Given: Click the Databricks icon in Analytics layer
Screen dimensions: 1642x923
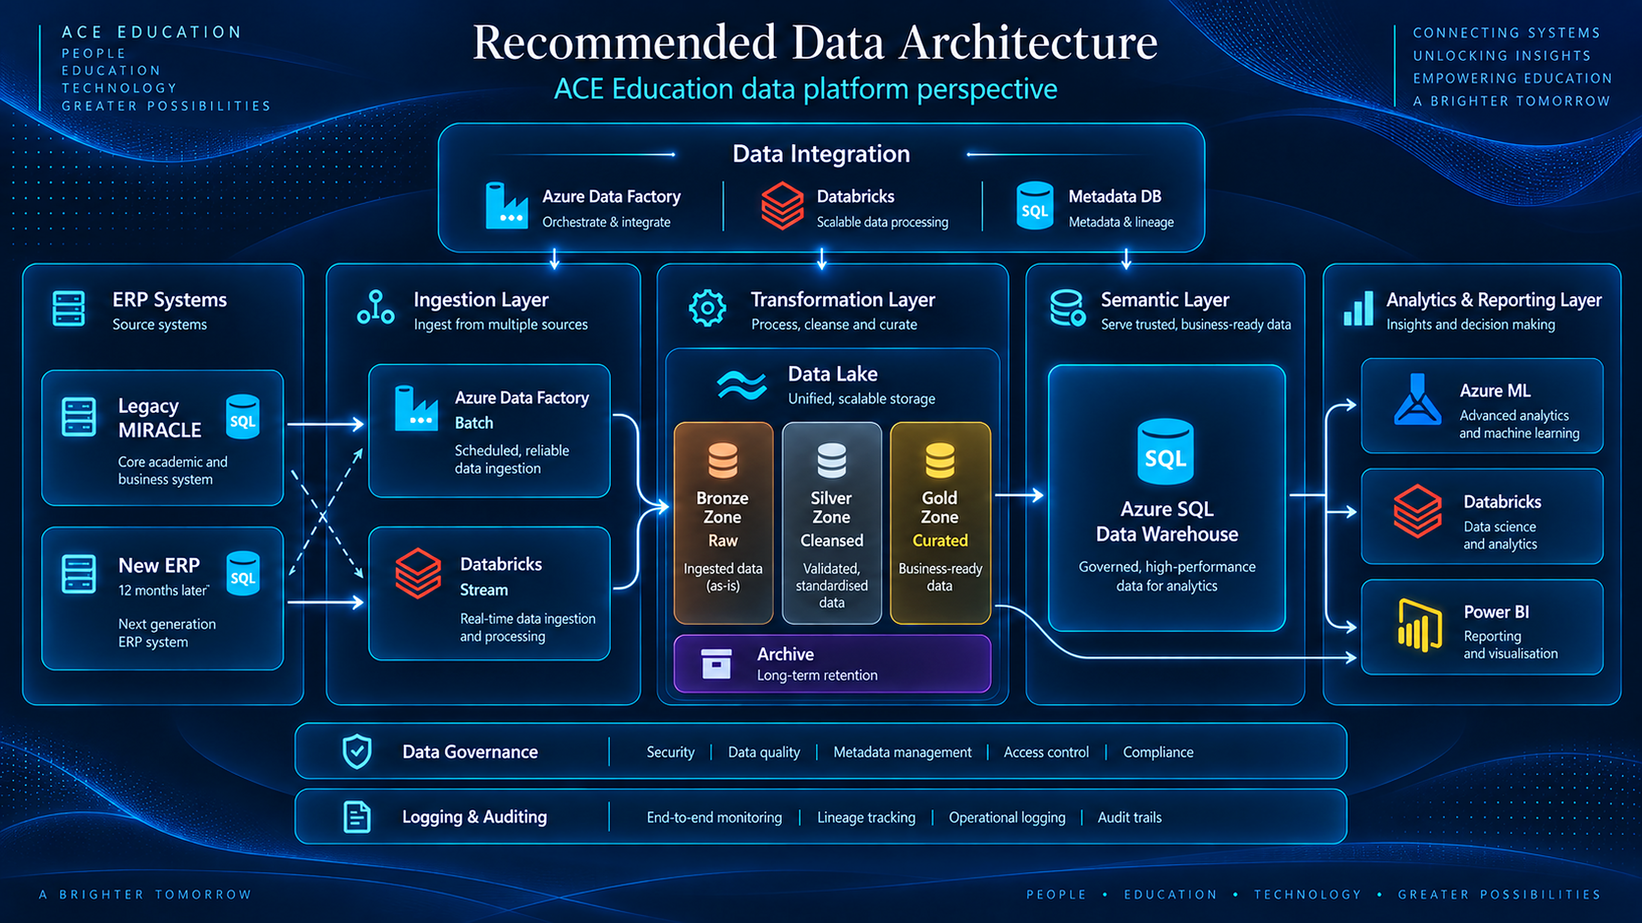Looking at the screenshot, I should [x=1417, y=511].
